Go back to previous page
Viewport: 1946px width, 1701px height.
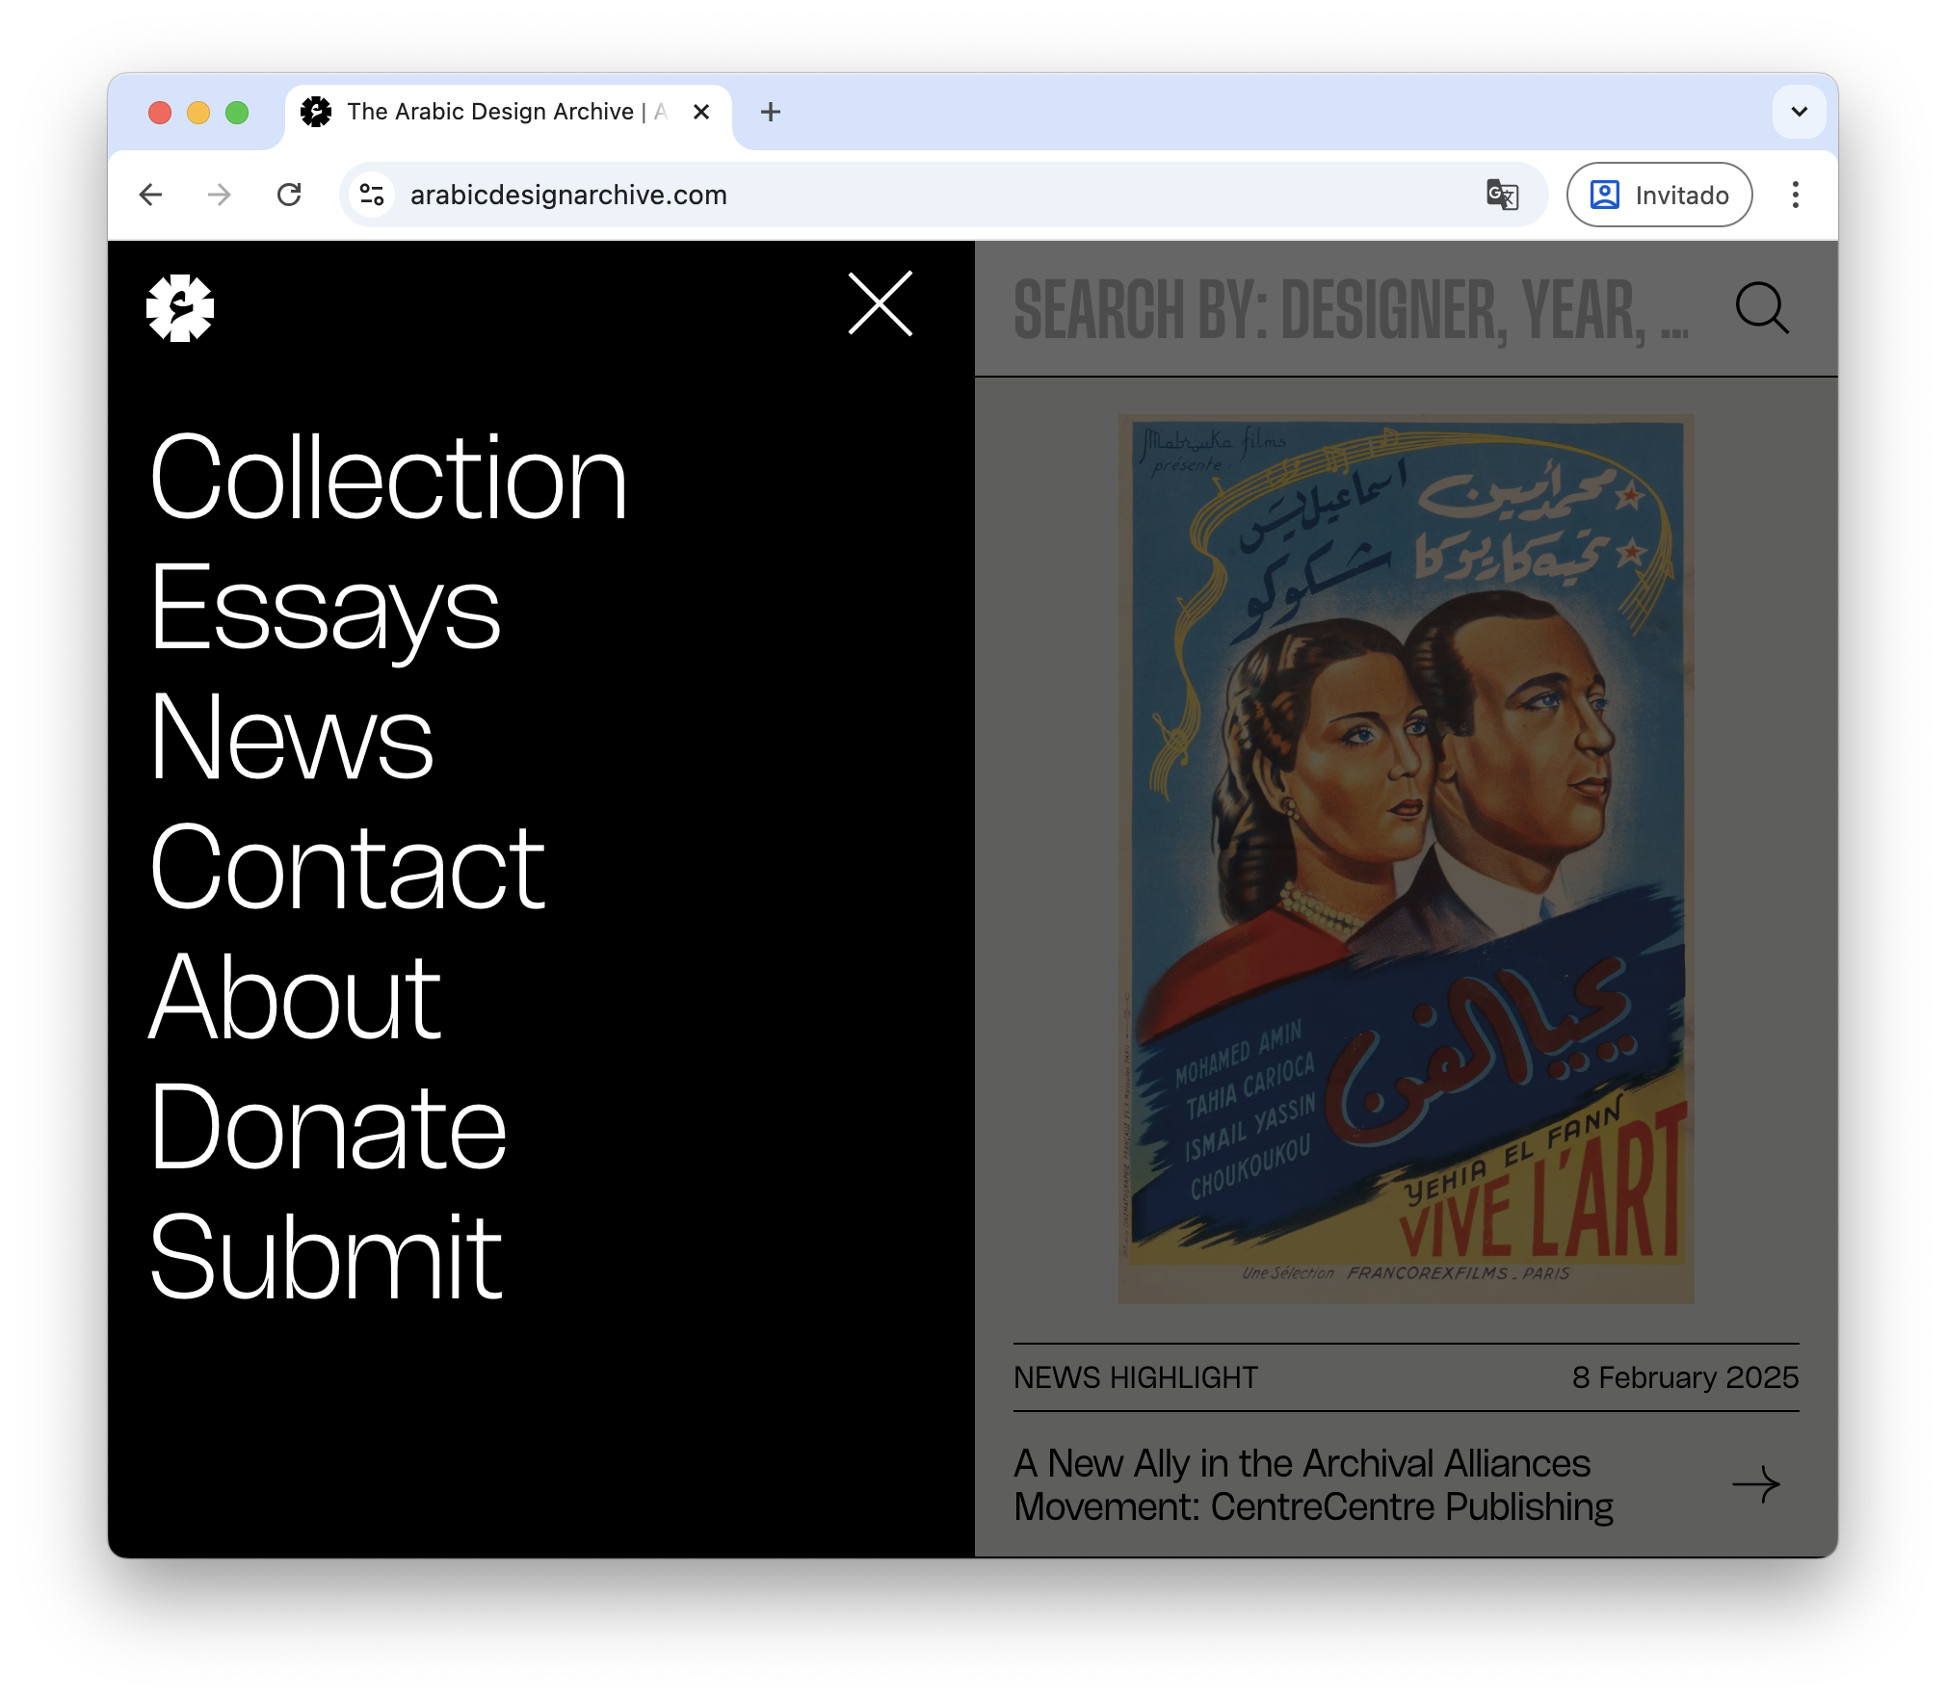point(151,196)
